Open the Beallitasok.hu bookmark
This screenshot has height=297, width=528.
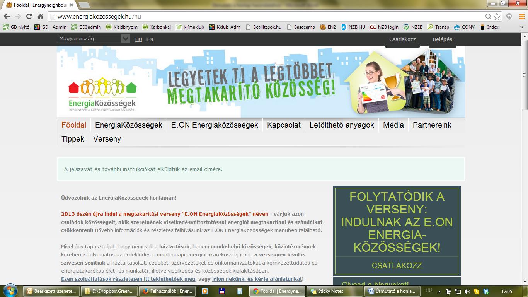point(263,27)
